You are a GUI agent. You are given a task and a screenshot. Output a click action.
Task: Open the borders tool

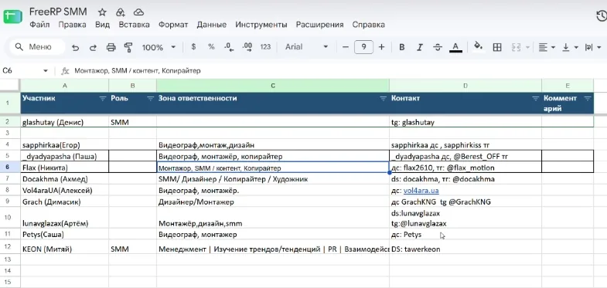point(497,47)
